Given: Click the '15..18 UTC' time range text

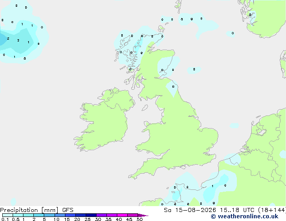Looking at the screenshot, I should pos(237,210).
